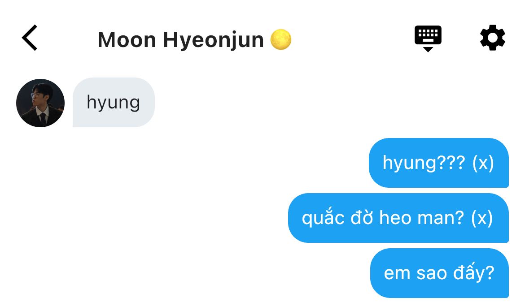This screenshot has width=525, height=302.
Task: Tap the down triangle under the keyboard icon
Action: click(428, 49)
